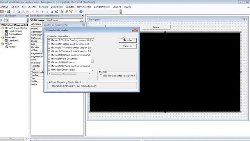Check Microsoft WinSock Control, version 6.0
The height and width of the screenshot is (141, 250).
(49, 66)
